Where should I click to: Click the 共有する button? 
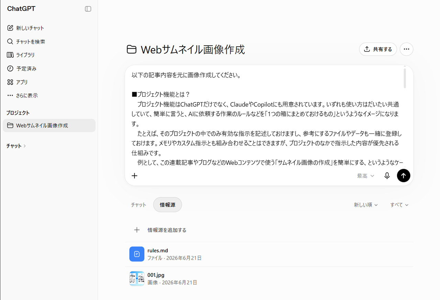[x=378, y=49]
